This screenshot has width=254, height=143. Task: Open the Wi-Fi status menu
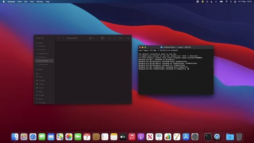(227, 2)
